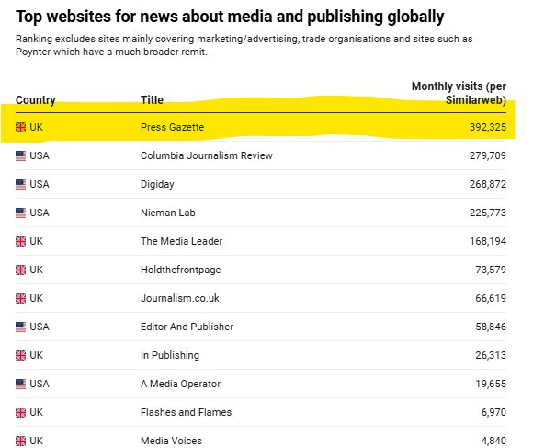
Task: Select the 19,655 visits value
Action: [491, 384]
